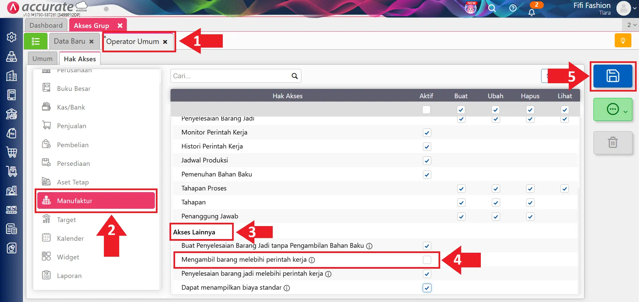Toggle header Buat select-all checkbox

[461, 110]
